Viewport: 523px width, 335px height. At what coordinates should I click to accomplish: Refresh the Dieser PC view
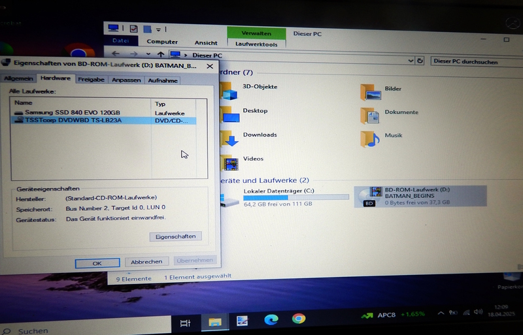pos(420,61)
